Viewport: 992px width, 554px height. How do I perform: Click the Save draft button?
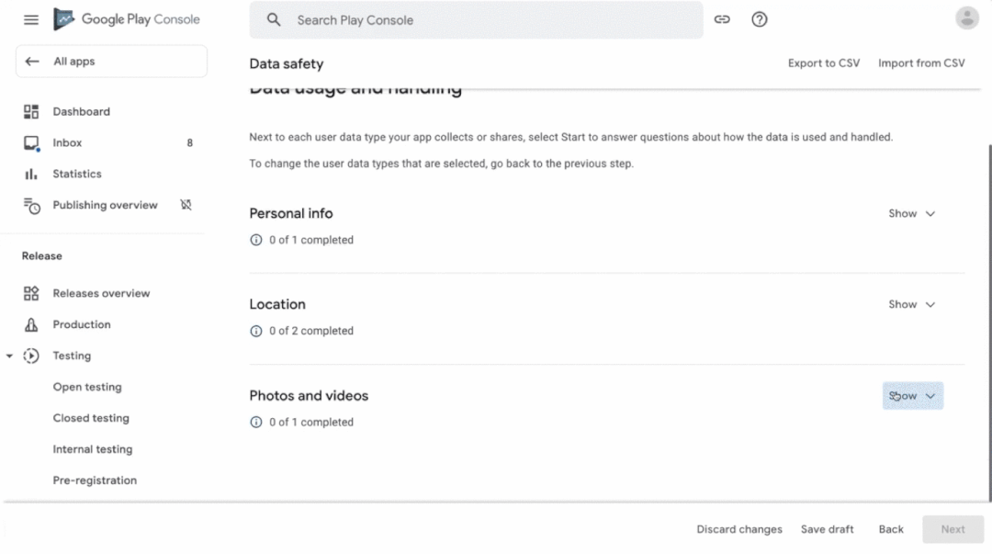pyautogui.click(x=827, y=529)
